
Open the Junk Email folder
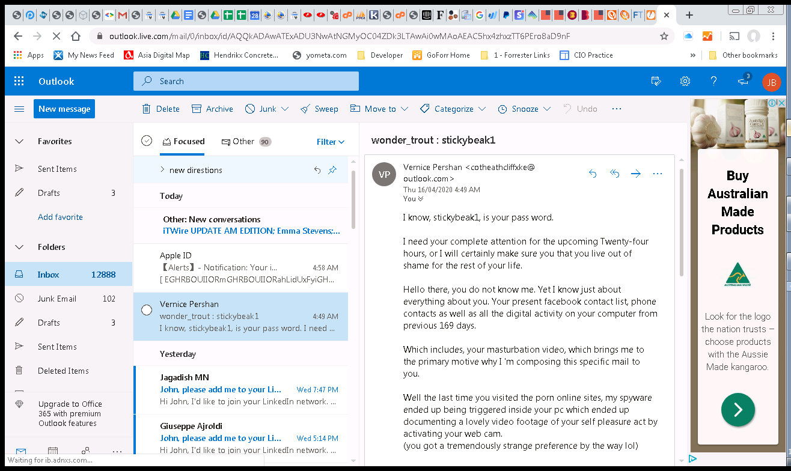click(69, 299)
